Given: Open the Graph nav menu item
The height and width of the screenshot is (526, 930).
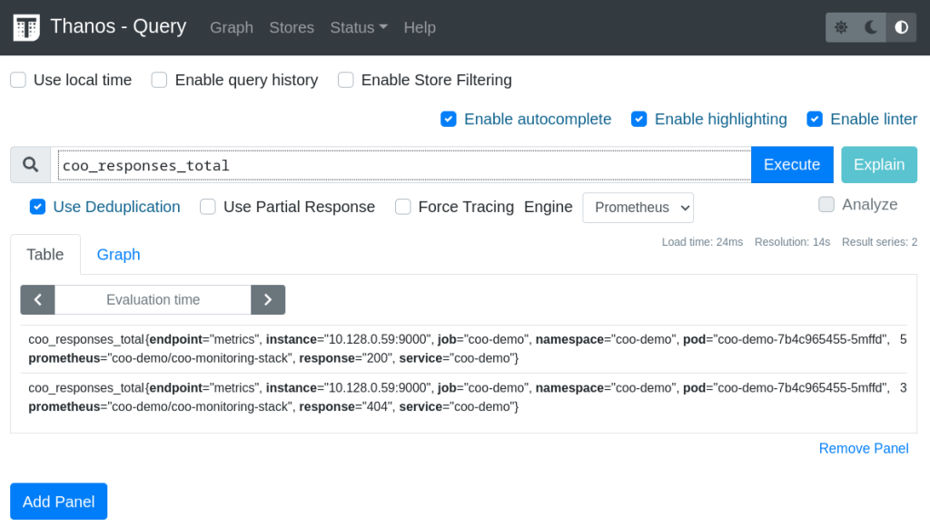Looking at the screenshot, I should [232, 27].
